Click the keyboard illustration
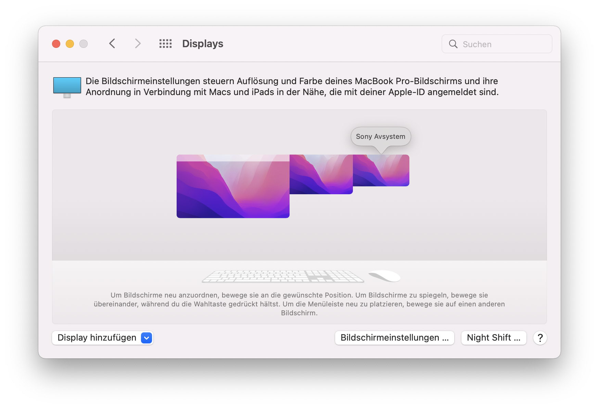This screenshot has height=409, width=599. (282, 276)
